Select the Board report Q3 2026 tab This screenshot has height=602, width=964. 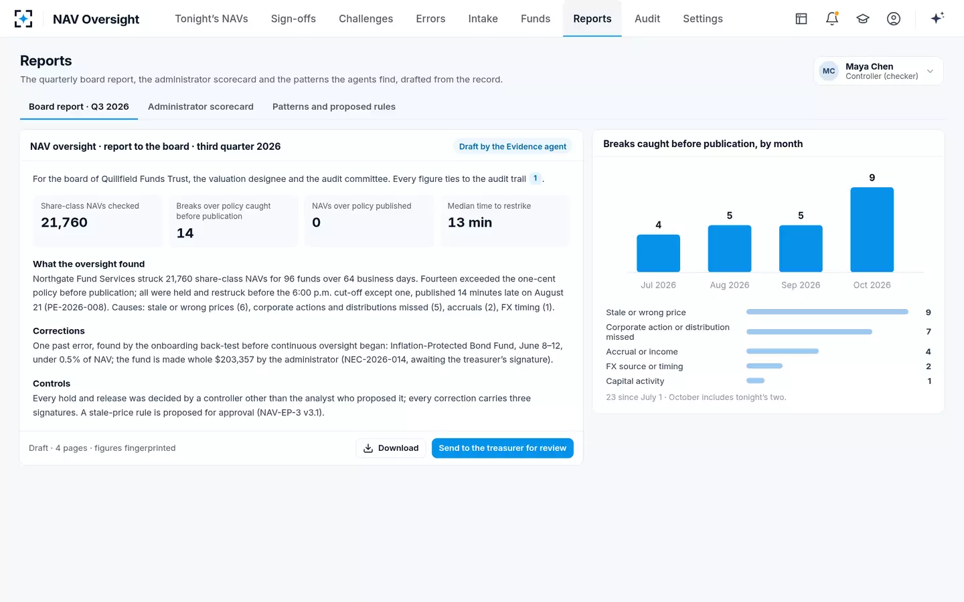(x=79, y=107)
